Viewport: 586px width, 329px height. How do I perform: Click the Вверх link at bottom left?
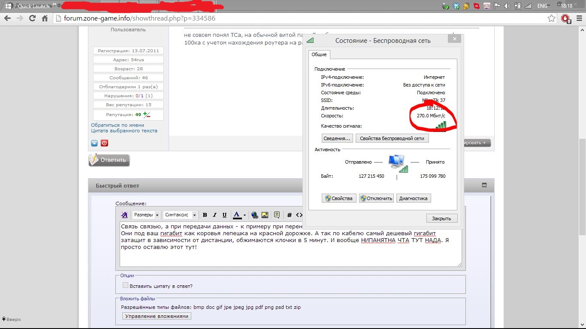coord(12,319)
